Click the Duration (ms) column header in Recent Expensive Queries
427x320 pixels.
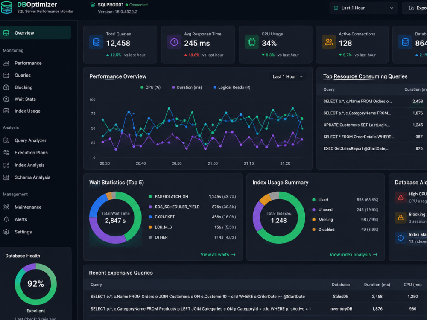click(x=377, y=285)
